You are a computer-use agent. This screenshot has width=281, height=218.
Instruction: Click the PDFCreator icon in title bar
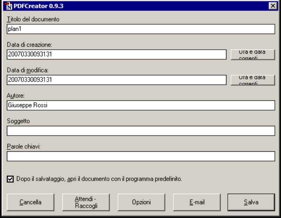(x=8, y=6)
